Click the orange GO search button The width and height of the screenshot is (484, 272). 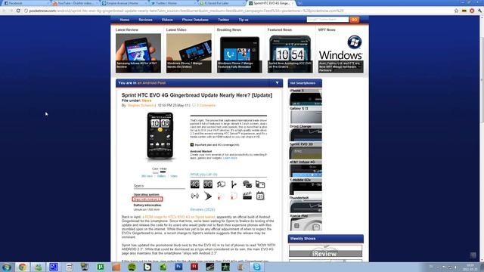tap(354, 20)
